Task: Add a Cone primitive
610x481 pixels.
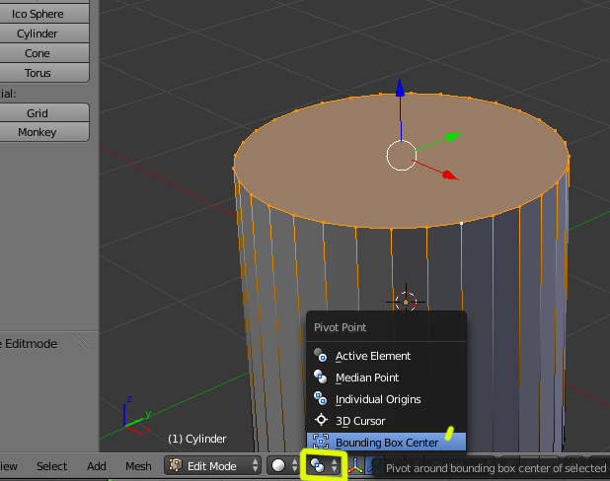Action: [44, 53]
